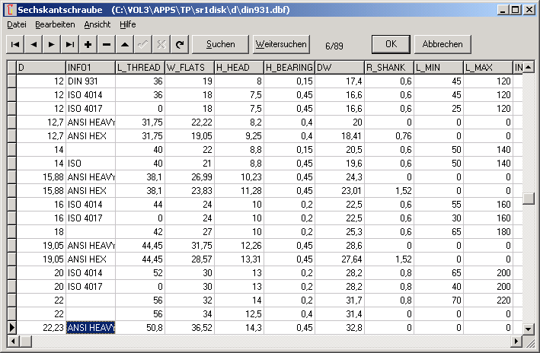Open the Hilfe menu
The width and height of the screenshot is (540, 353).
click(128, 24)
